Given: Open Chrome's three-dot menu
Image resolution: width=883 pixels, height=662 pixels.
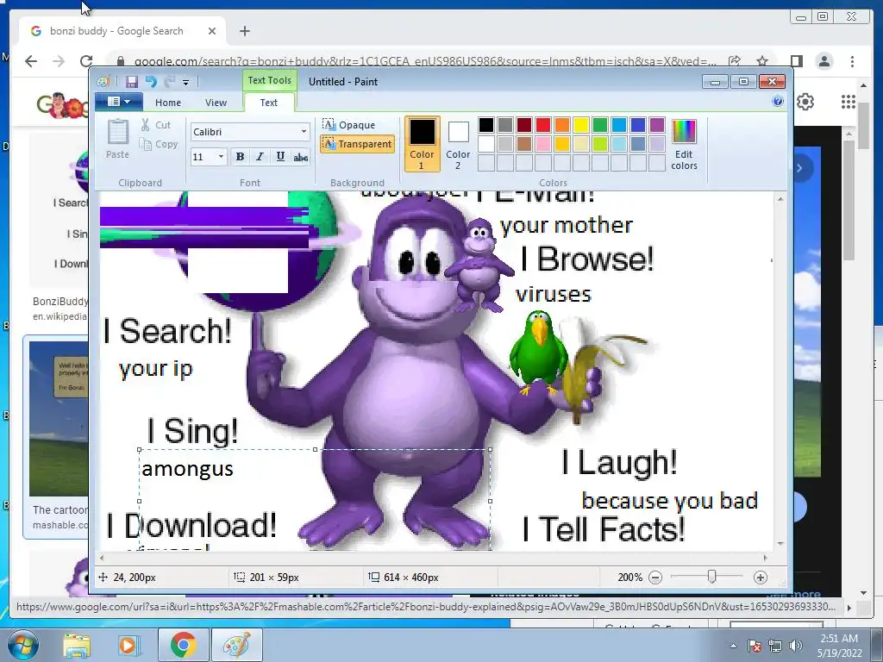Looking at the screenshot, I should (x=852, y=61).
